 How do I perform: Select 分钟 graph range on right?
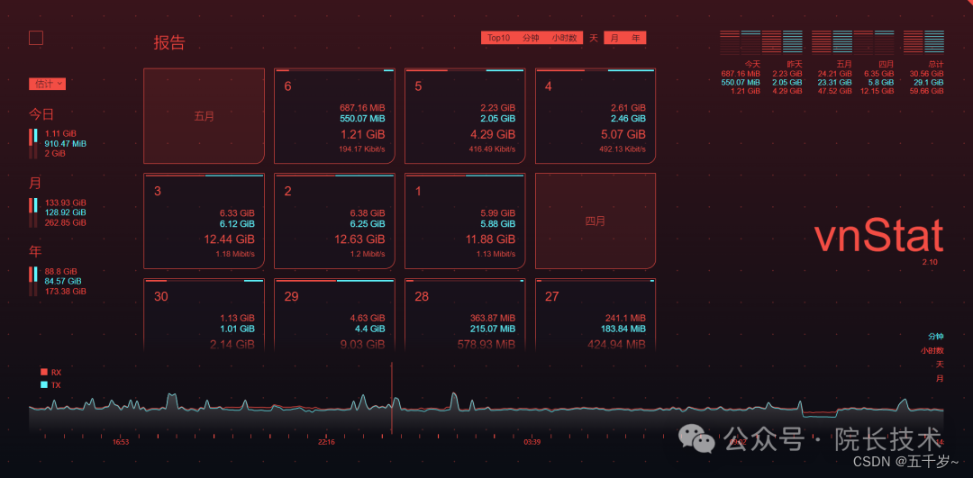click(936, 337)
